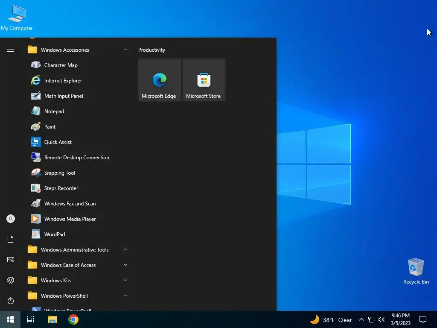Image resolution: width=437 pixels, height=328 pixels.
Task: Open the 38°F Clear weather widget
Action: [331, 319]
